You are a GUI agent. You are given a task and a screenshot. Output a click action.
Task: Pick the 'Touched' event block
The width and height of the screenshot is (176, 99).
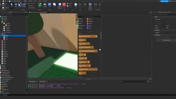pyautogui.click(x=82, y=40)
